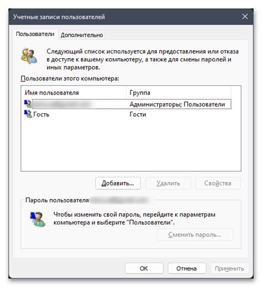Click the Гости group cell
262x287 pixels.
click(x=138, y=114)
